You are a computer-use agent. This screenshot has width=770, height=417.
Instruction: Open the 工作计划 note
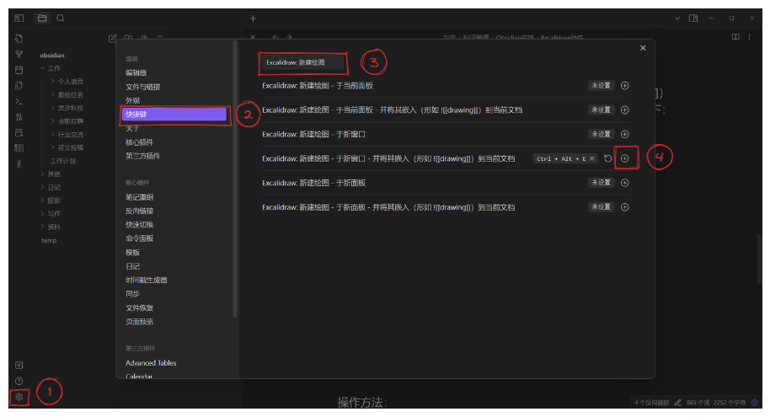click(x=63, y=161)
